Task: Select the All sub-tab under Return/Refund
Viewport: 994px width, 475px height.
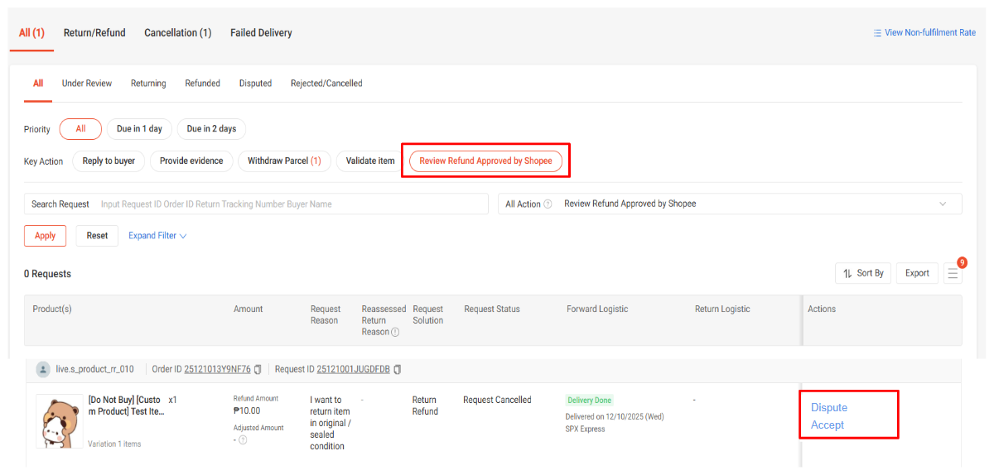Action: 38,84
